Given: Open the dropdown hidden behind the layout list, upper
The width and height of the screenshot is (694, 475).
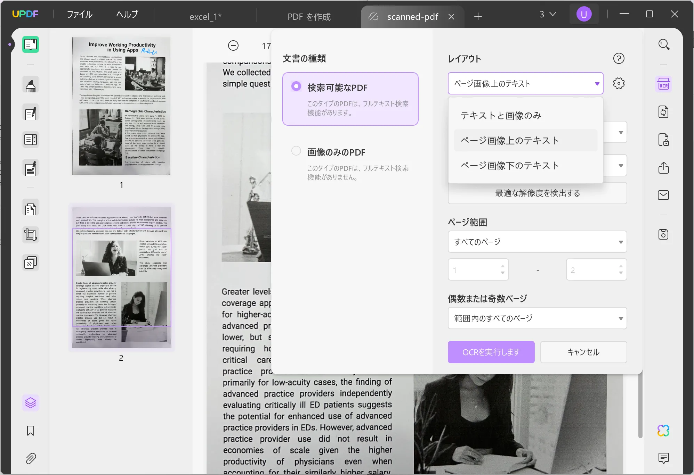Looking at the screenshot, I should tap(620, 132).
